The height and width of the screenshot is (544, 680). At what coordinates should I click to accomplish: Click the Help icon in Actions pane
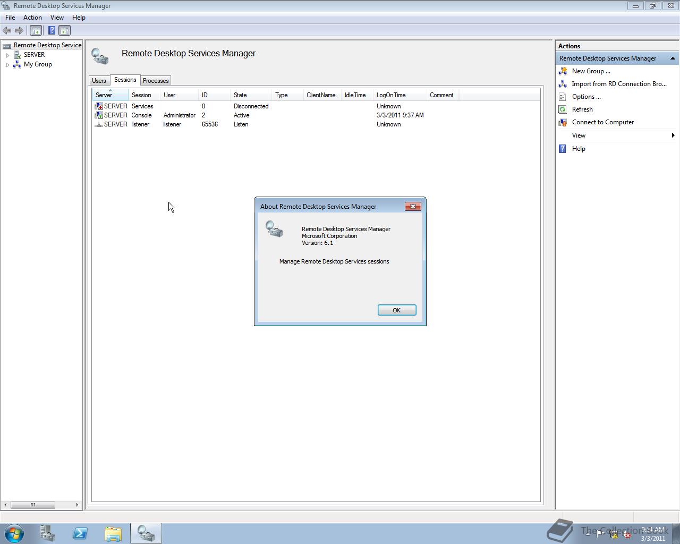tap(563, 149)
